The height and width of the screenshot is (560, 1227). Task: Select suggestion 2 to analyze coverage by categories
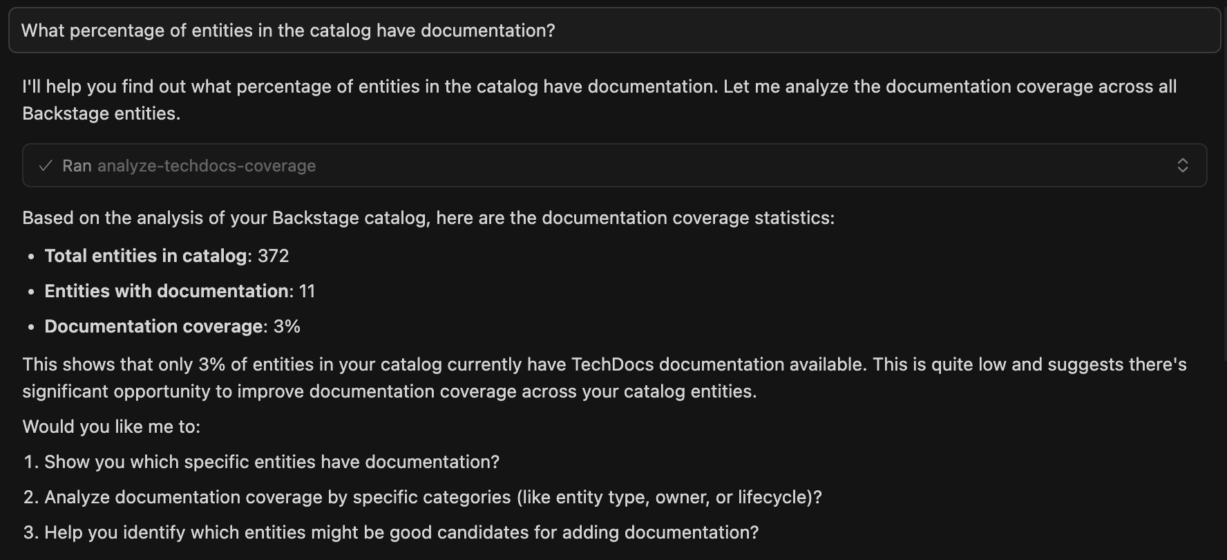(424, 496)
